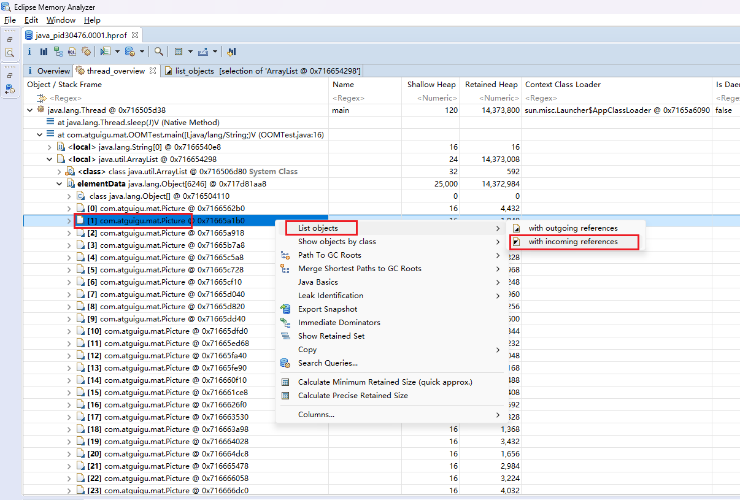
Task: Open the Help menu
Action: pos(92,20)
